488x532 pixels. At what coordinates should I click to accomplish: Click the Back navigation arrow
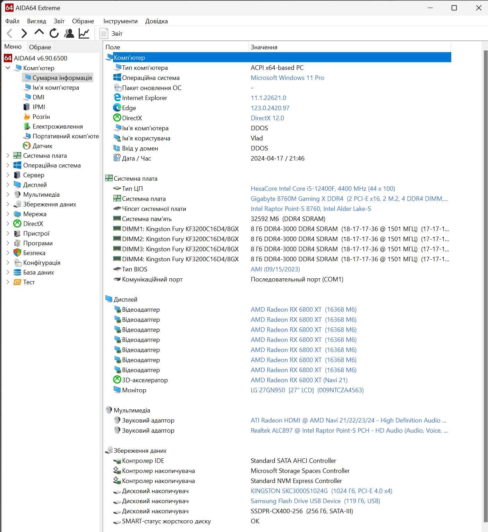[10, 33]
